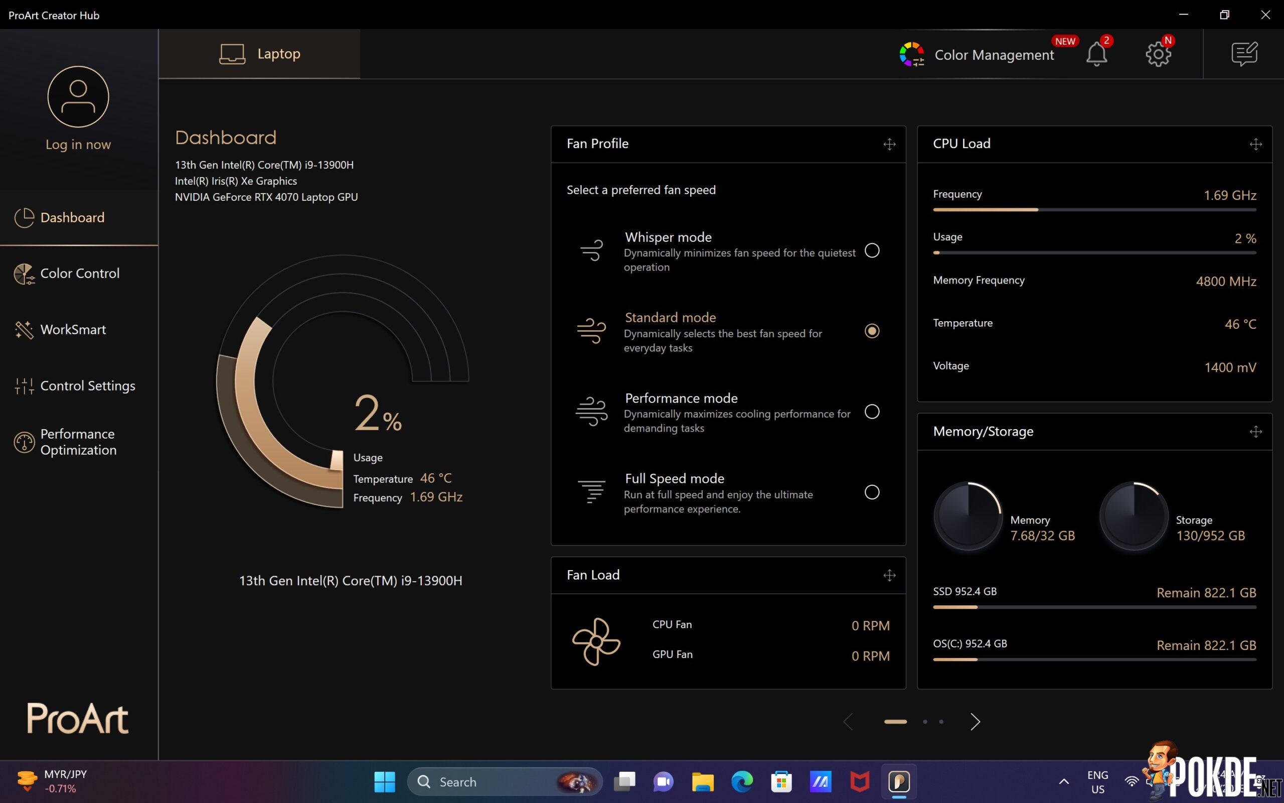Open McAfee from the taskbar
Image resolution: width=1284 pixels, height=803 pixels.
[x=860, y=782]
